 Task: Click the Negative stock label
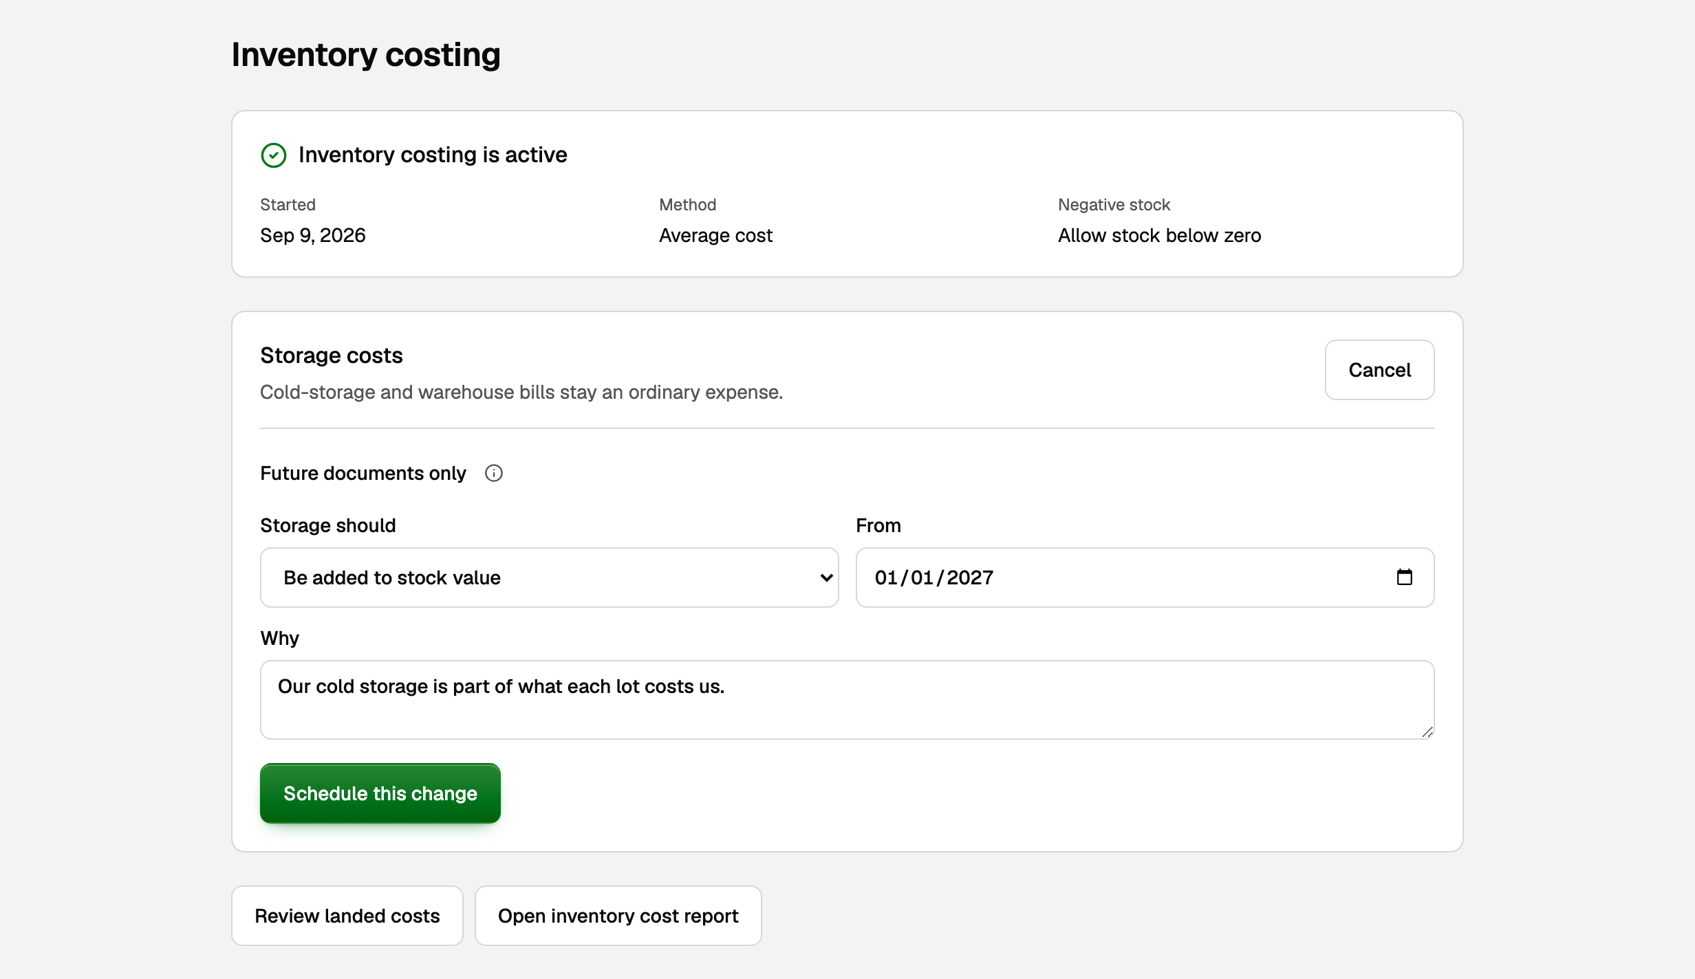coord(1114,204)
